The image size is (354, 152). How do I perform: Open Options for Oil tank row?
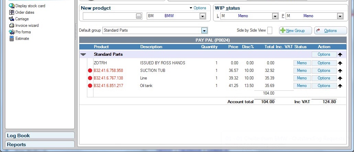(324, 86)
